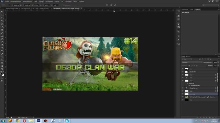220x123 pixels.
Task: Click the Windows Start button
Action: tap(3, 121)
